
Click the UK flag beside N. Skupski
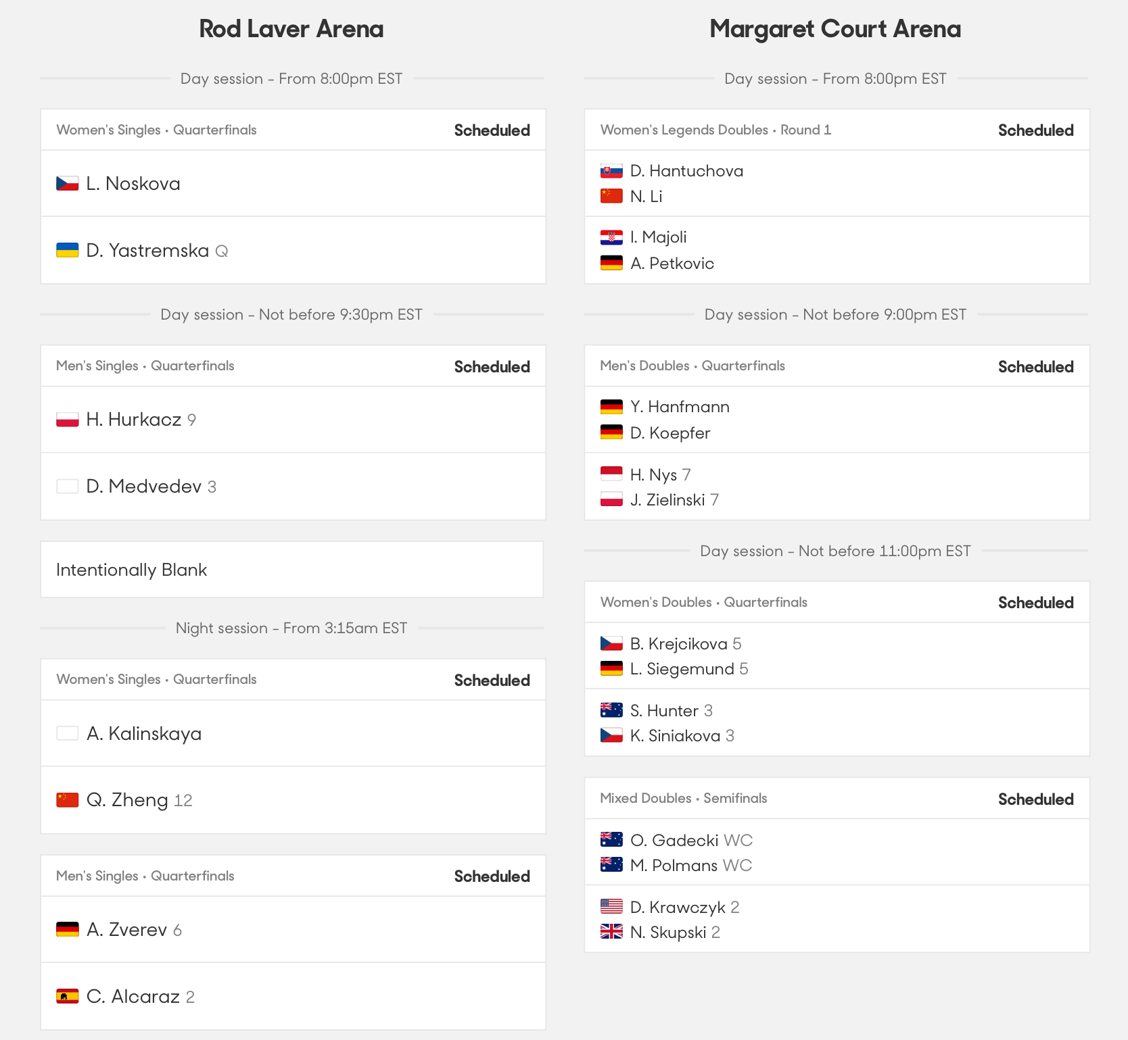(611, 932)
